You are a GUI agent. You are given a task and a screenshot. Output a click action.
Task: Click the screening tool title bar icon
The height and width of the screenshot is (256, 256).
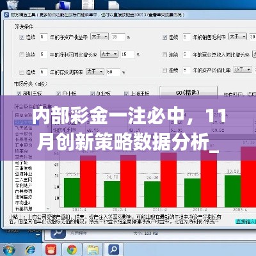[x=6, y=15]
